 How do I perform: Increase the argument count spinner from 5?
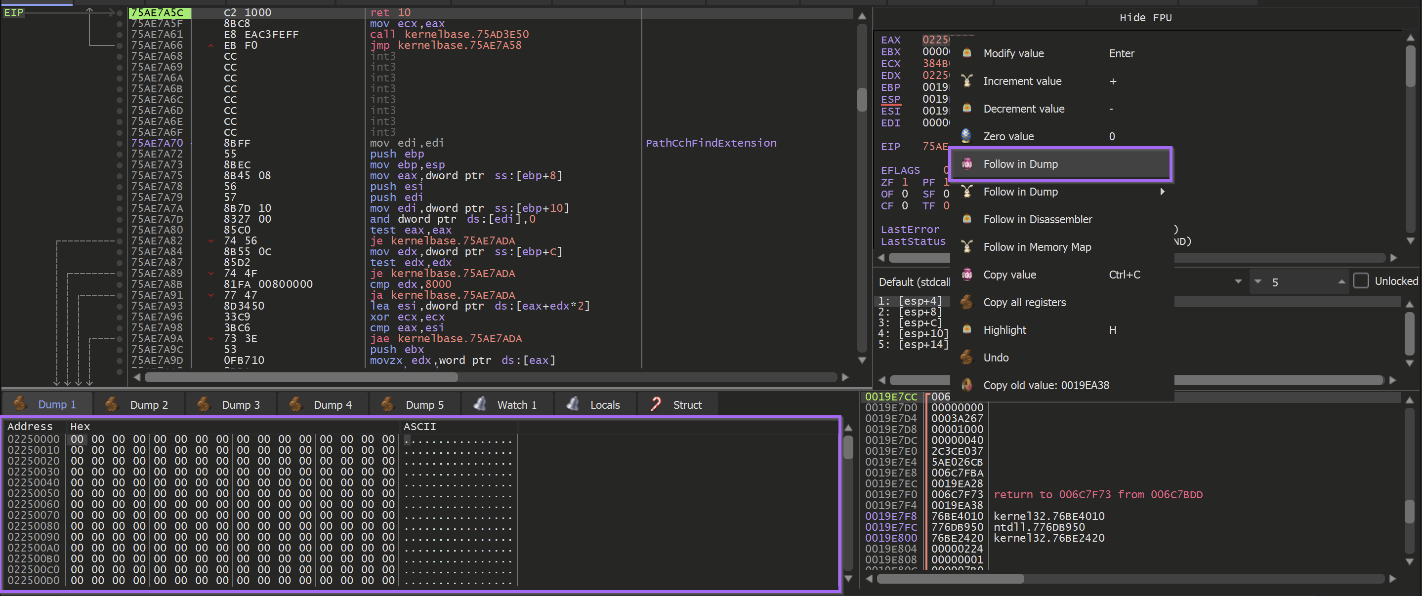tap(1341, 281)
